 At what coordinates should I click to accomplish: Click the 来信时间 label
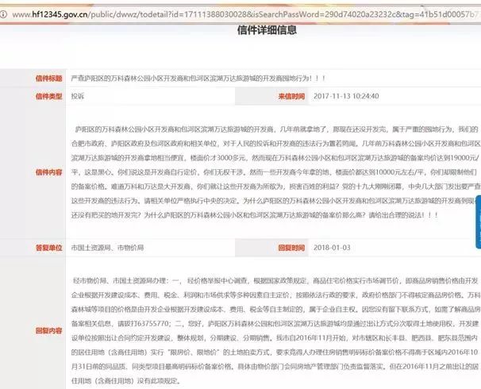(x=291, y=96)
